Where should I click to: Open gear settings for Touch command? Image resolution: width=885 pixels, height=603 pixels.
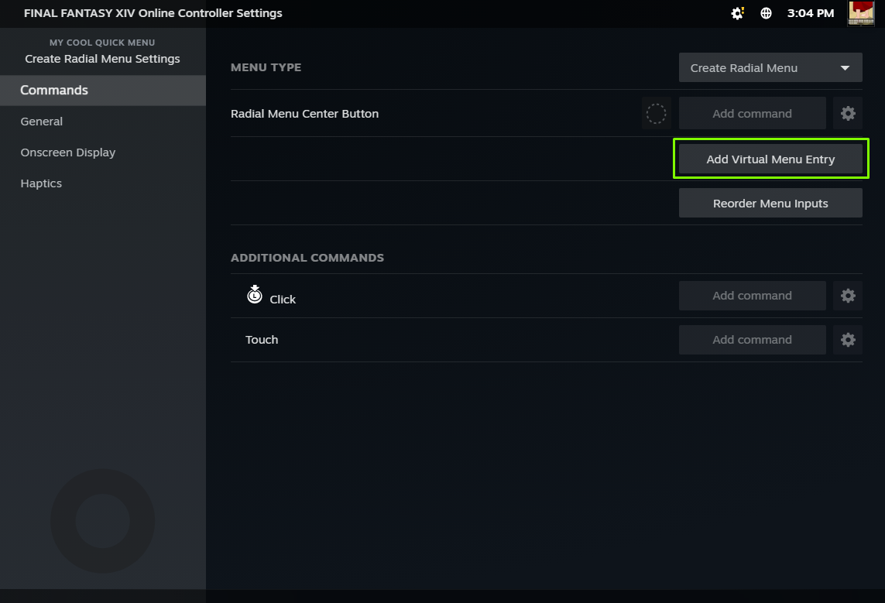pos(848,340)
